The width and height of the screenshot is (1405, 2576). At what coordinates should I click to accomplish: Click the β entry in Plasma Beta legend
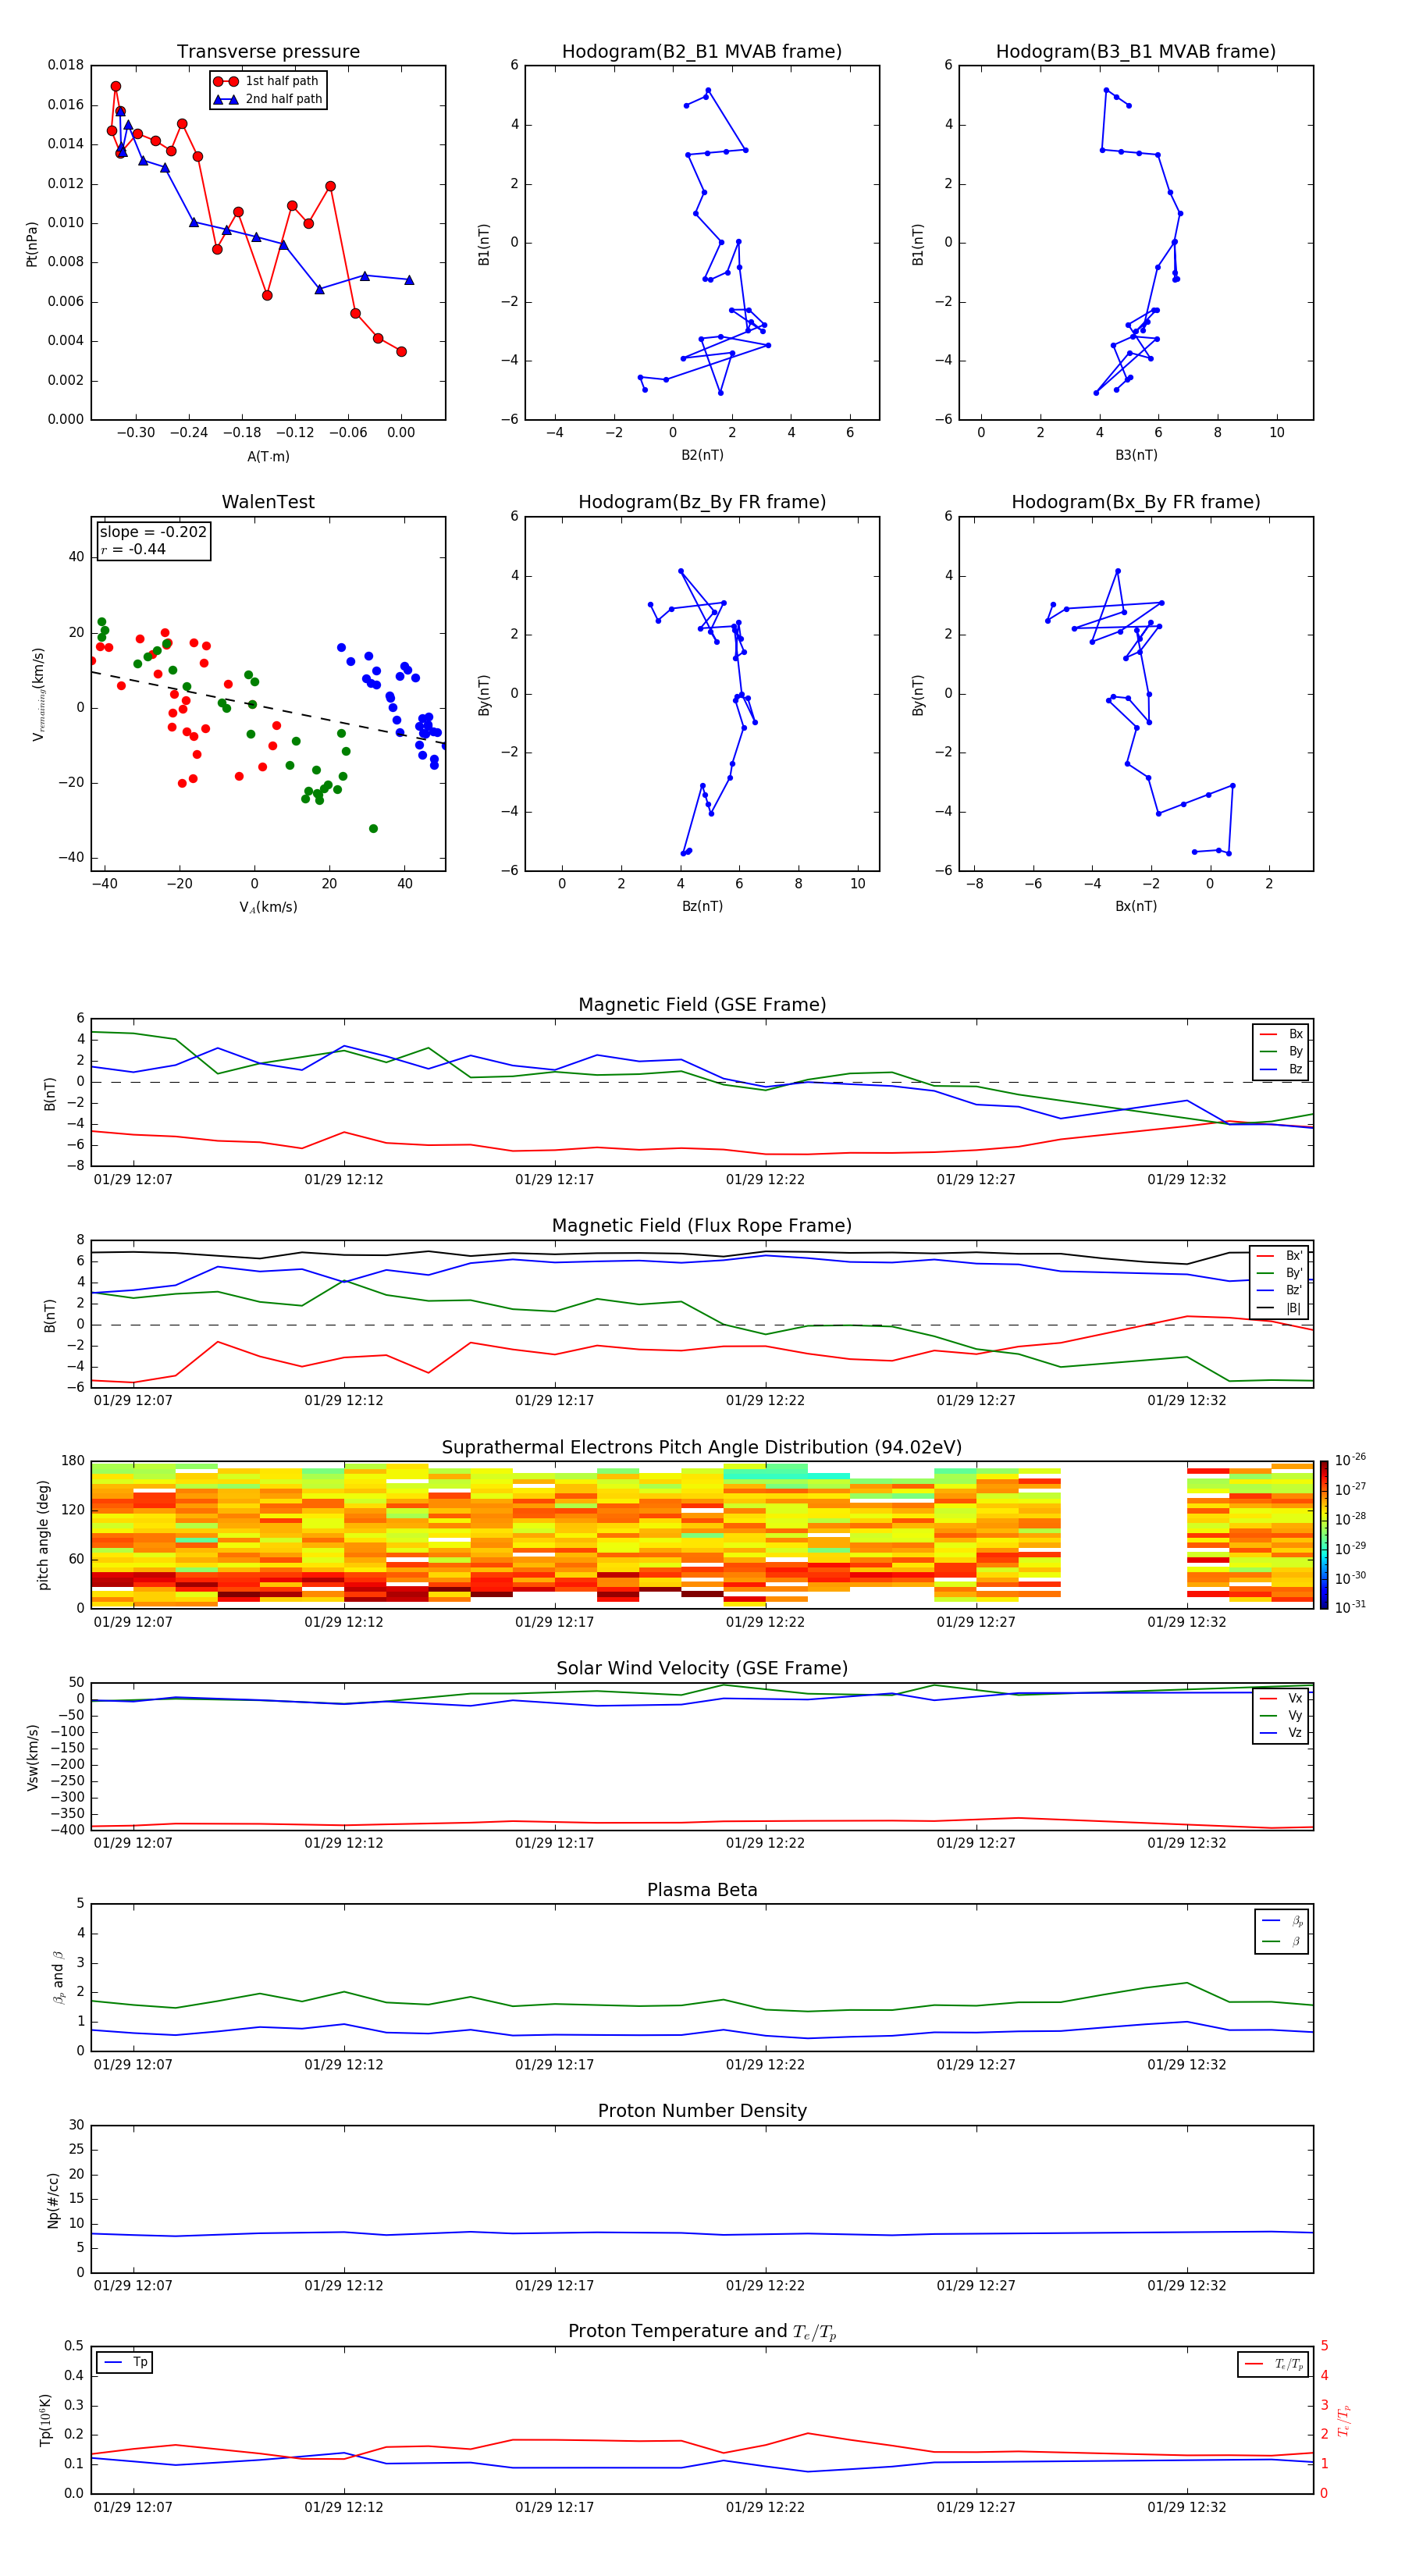(1282, 1941)
